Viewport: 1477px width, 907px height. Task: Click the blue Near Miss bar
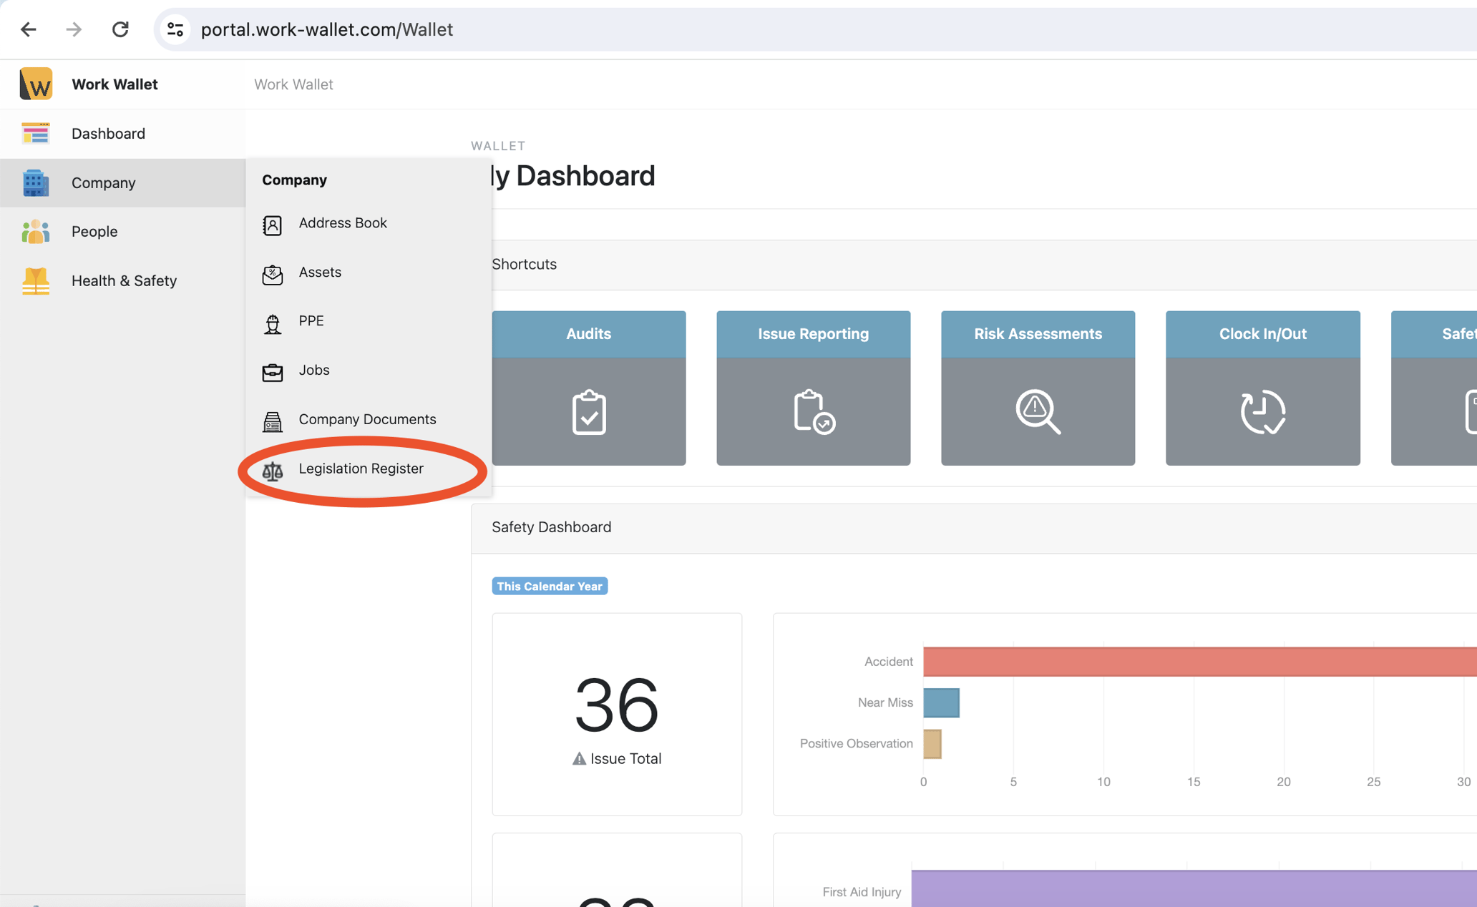click(940, 702)
